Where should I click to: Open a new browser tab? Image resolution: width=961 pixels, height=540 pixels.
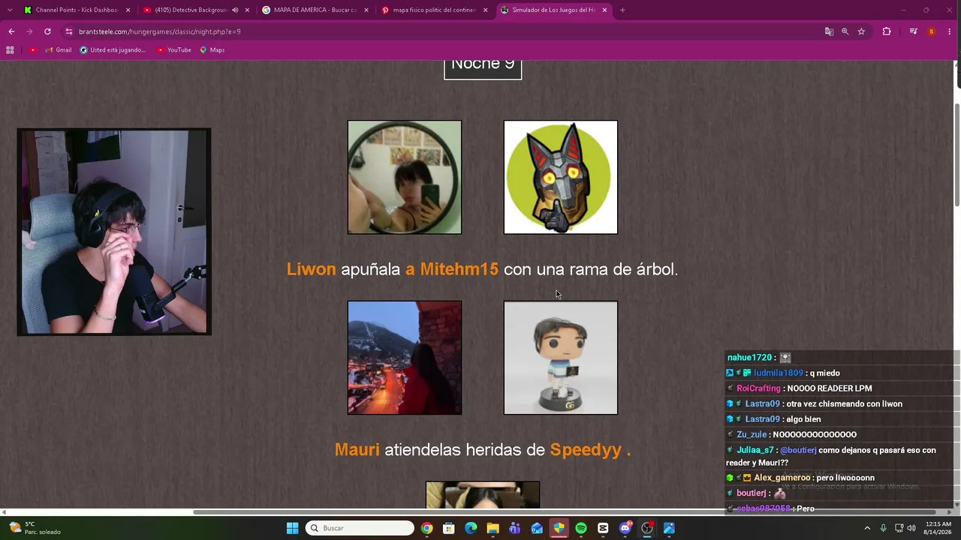pyautogui.click(x=622, y=10)
